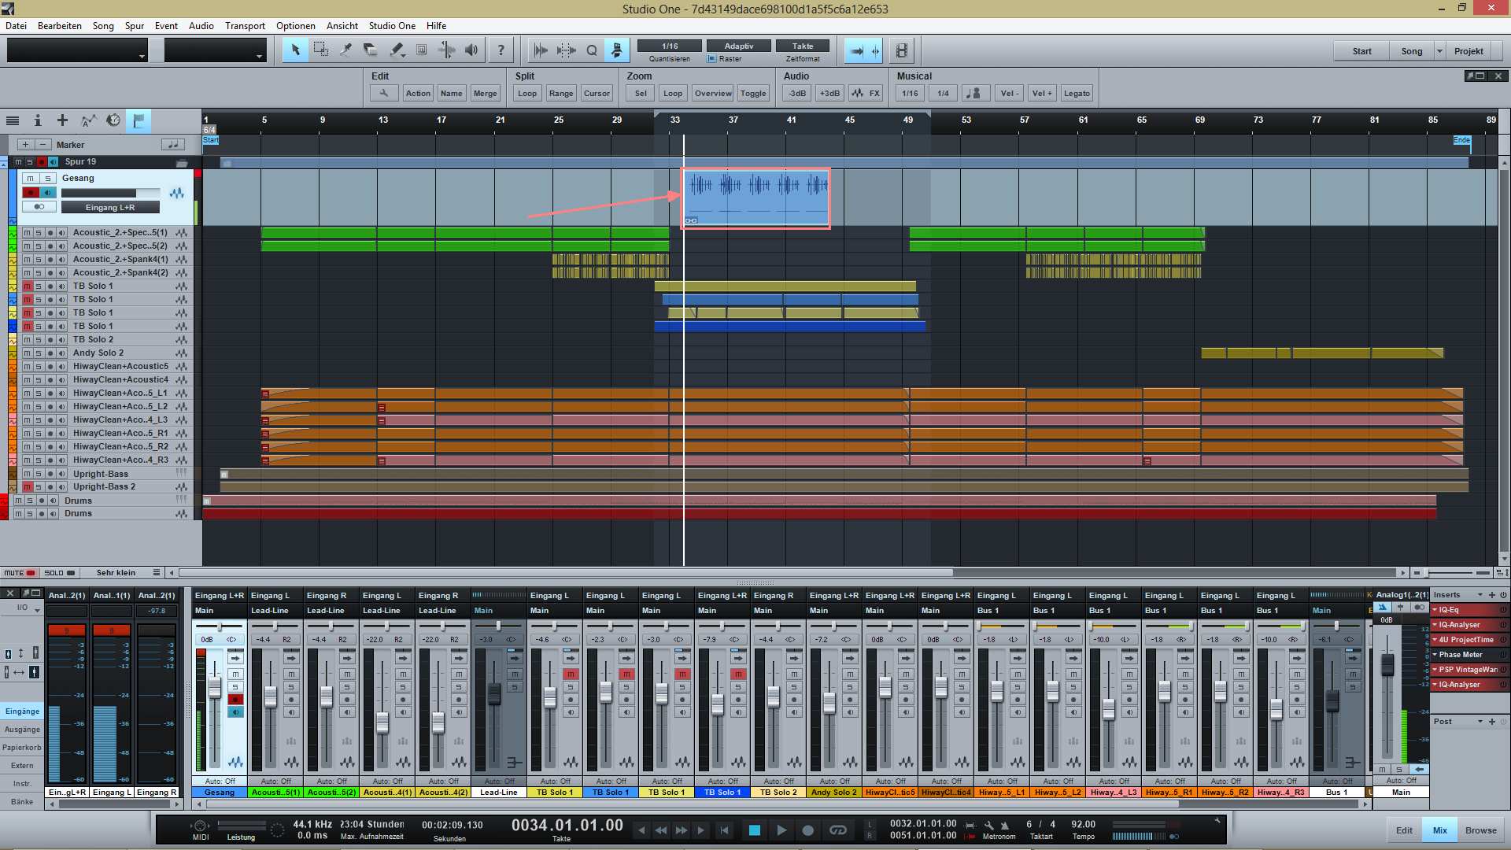Switch to the Edit tab at bottom
Image resolution: width=1511 pixels, height=850 pixels.
coord(1404,830)
